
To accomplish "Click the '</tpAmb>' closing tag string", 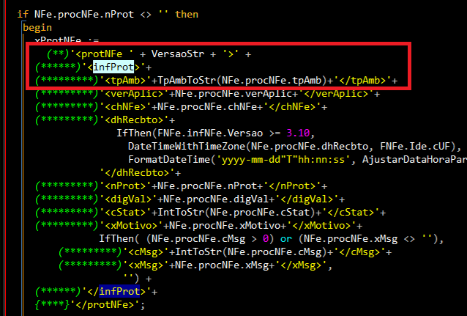I will point(362,80).
